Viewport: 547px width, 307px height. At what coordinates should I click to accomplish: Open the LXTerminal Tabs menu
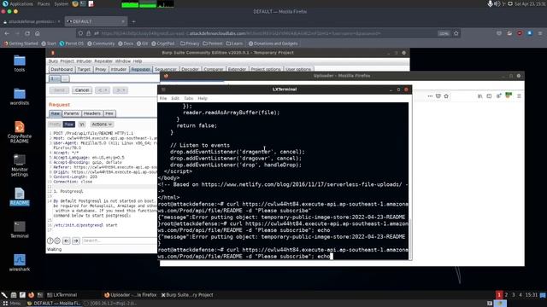pos(188,99)
